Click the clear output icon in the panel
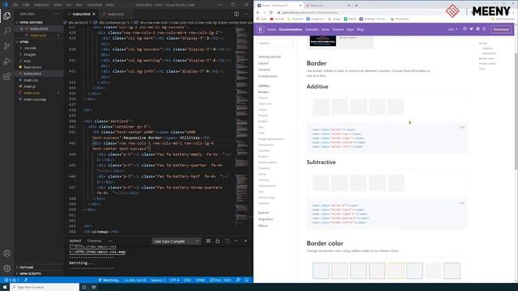The height and width of the screenshot is (291, 518). click(208, 241)
